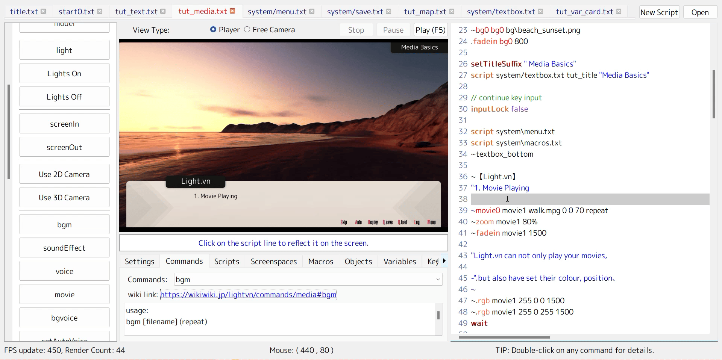Close the tut_media.txt tab
Viewport: 722px width, 360px height.
(x=233, y=11)
